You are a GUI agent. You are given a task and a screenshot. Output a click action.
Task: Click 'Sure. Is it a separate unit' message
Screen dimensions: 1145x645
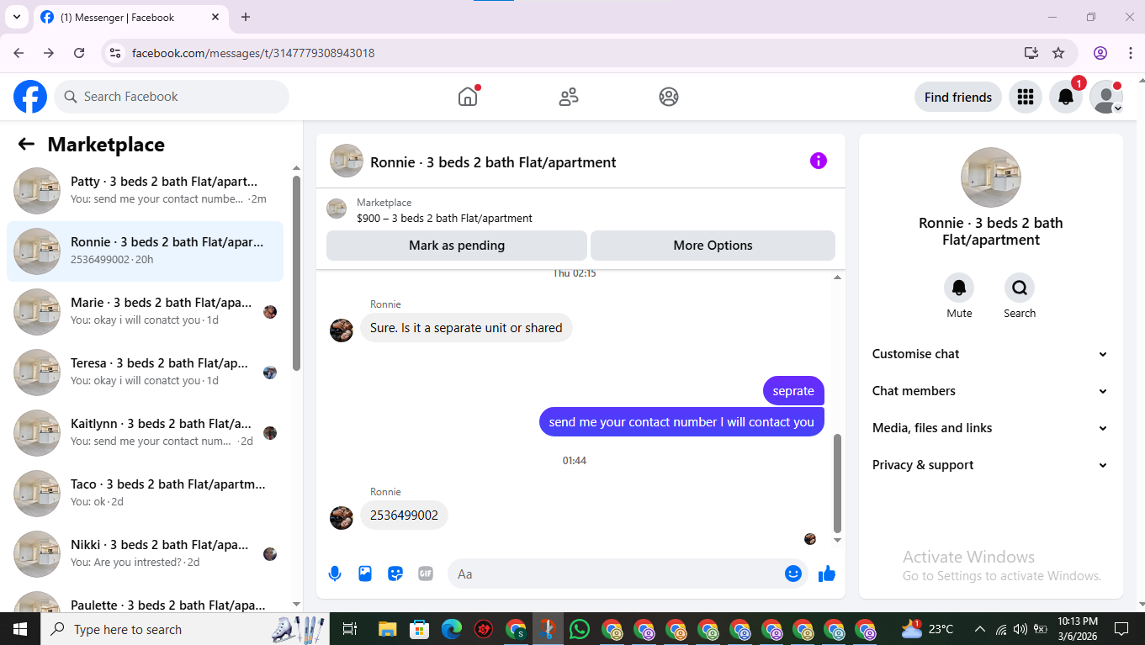pyautogui.click(x=466, y=328)
